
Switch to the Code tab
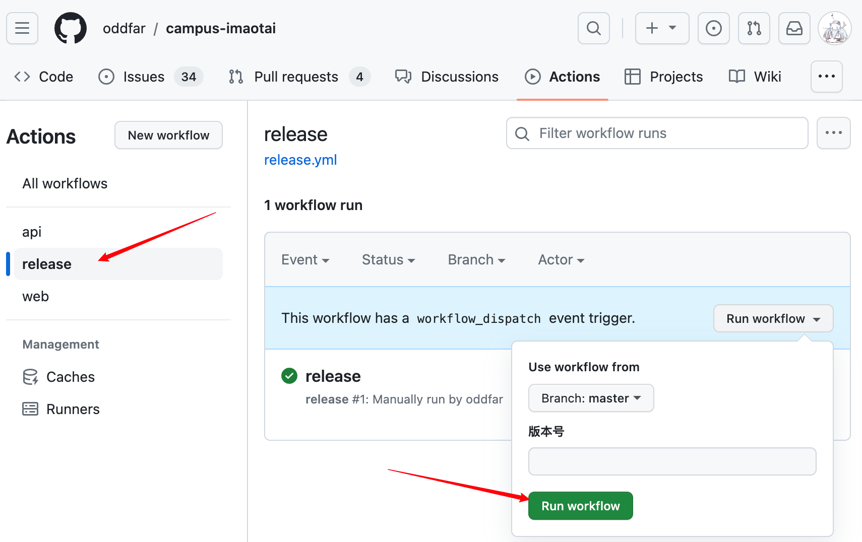pyautogui.click(x=44, y=77)
